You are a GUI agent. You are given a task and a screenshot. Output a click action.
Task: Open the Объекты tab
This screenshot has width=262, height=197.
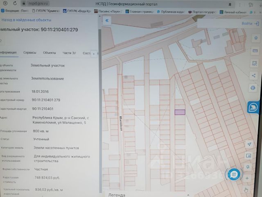point(49,53)
